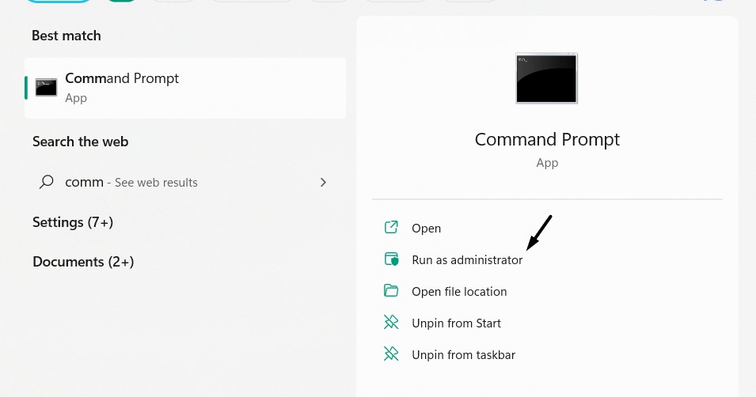Select the Open file location text label

tap(459, 292)
